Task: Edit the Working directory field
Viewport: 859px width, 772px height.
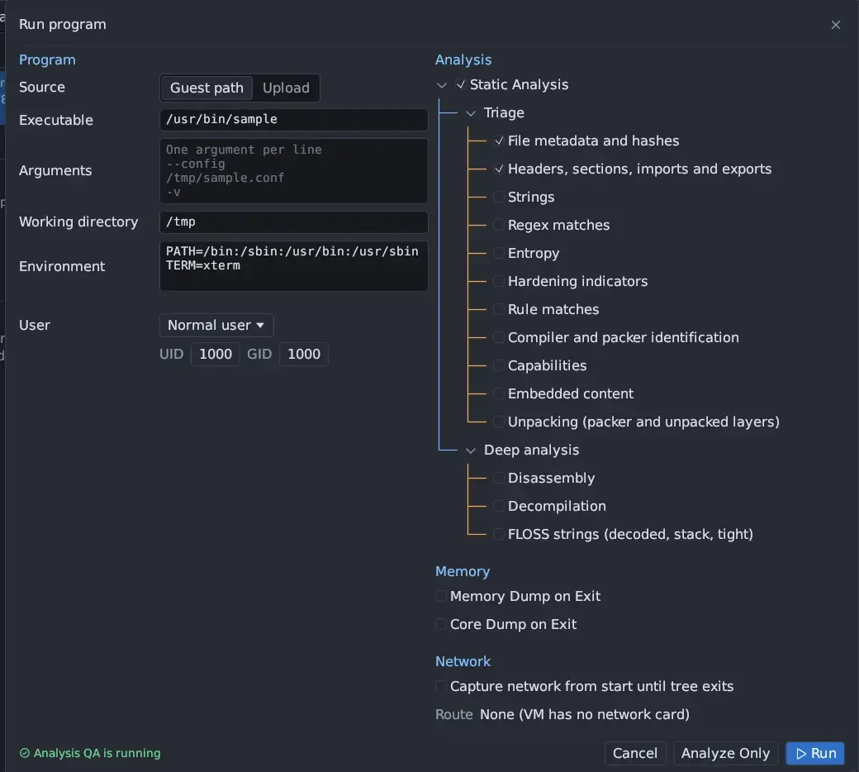Action: pos(294,222)
